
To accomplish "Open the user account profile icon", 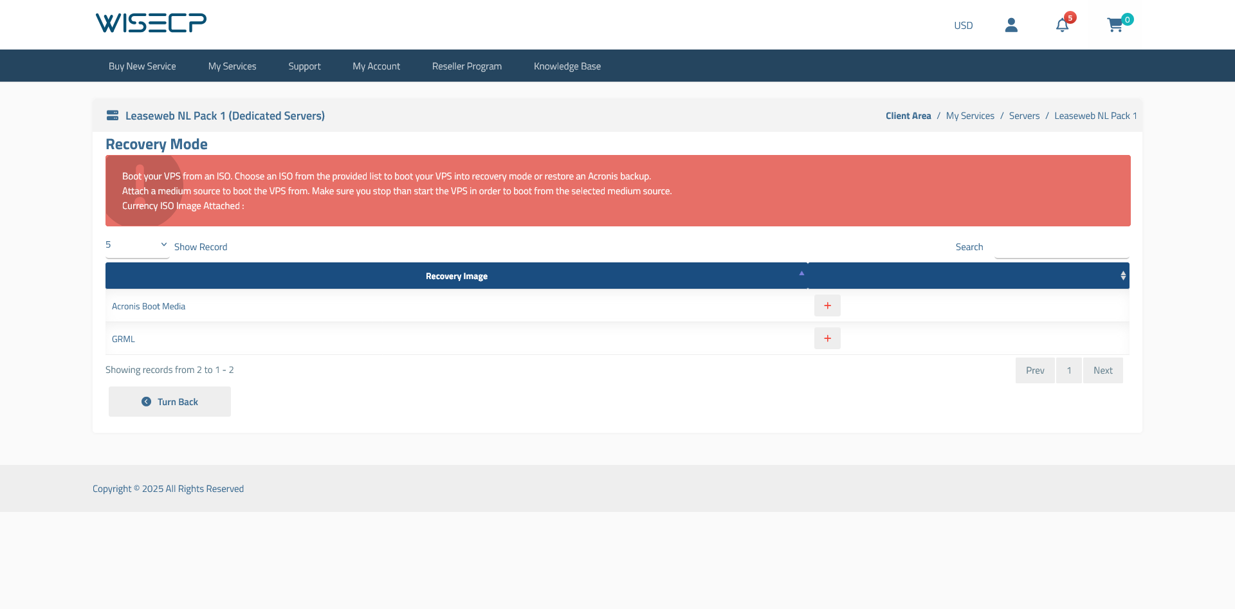I will [x=1011, y=25].
